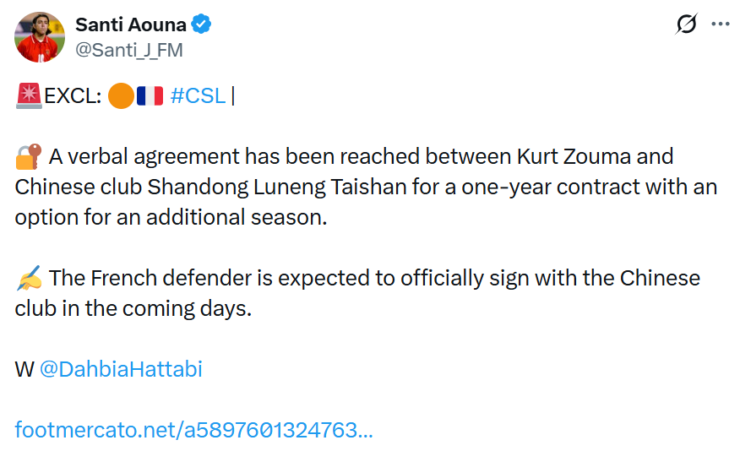Click 'option for an additional season' text
This screenshot has height=451, width=740.
pyautogui.click(x=169, y=217)
